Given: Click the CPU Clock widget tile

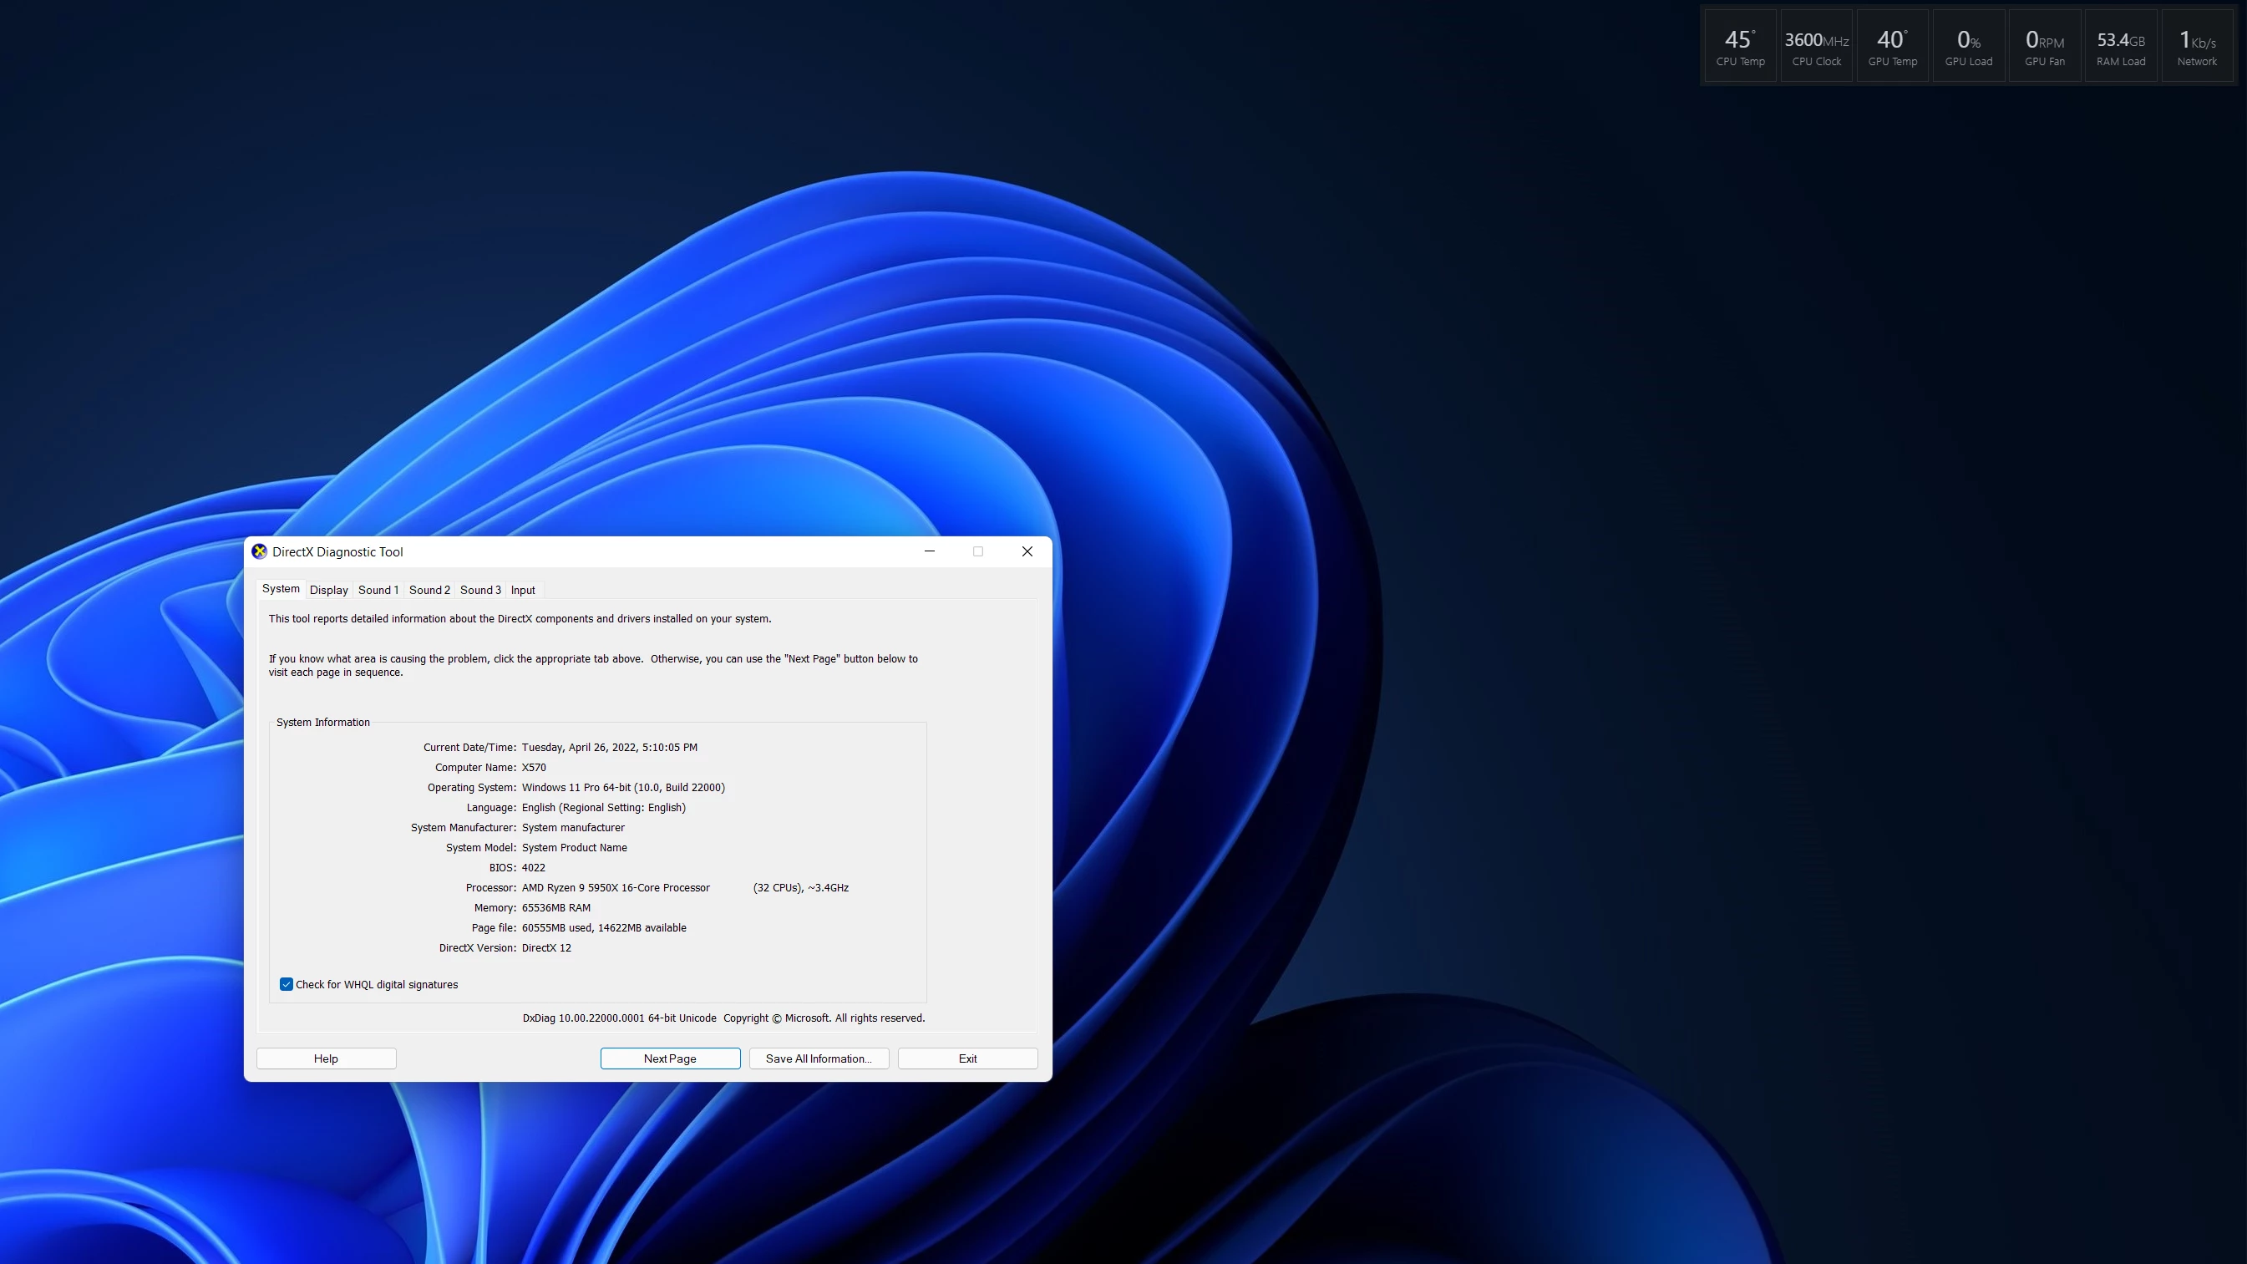Looking at the screenshot, I should click(x=1816, y=47).
